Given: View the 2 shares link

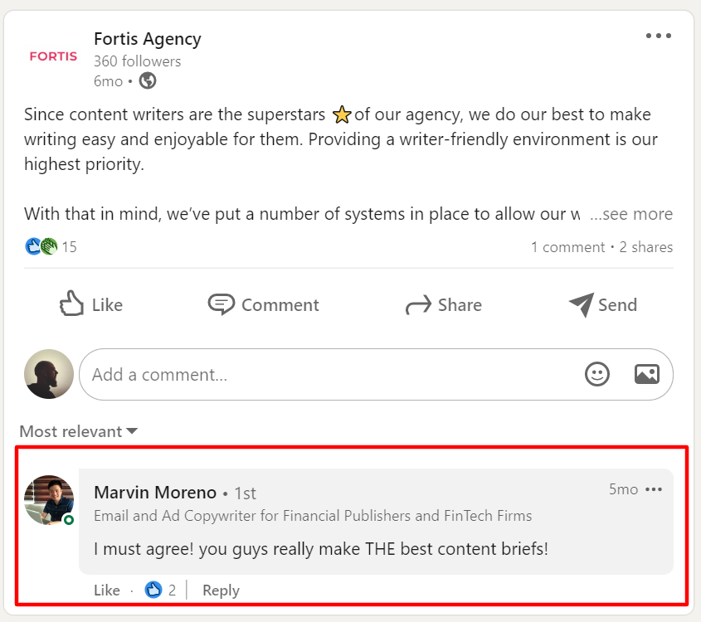Looking at the screenshot, I should (646, 247).
